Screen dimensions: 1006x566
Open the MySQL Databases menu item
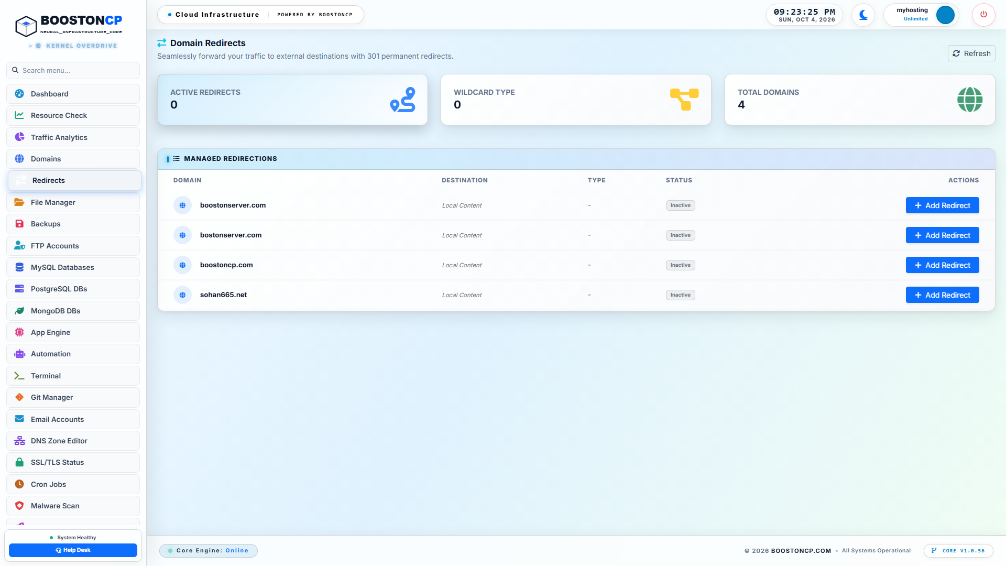(73, 267)
